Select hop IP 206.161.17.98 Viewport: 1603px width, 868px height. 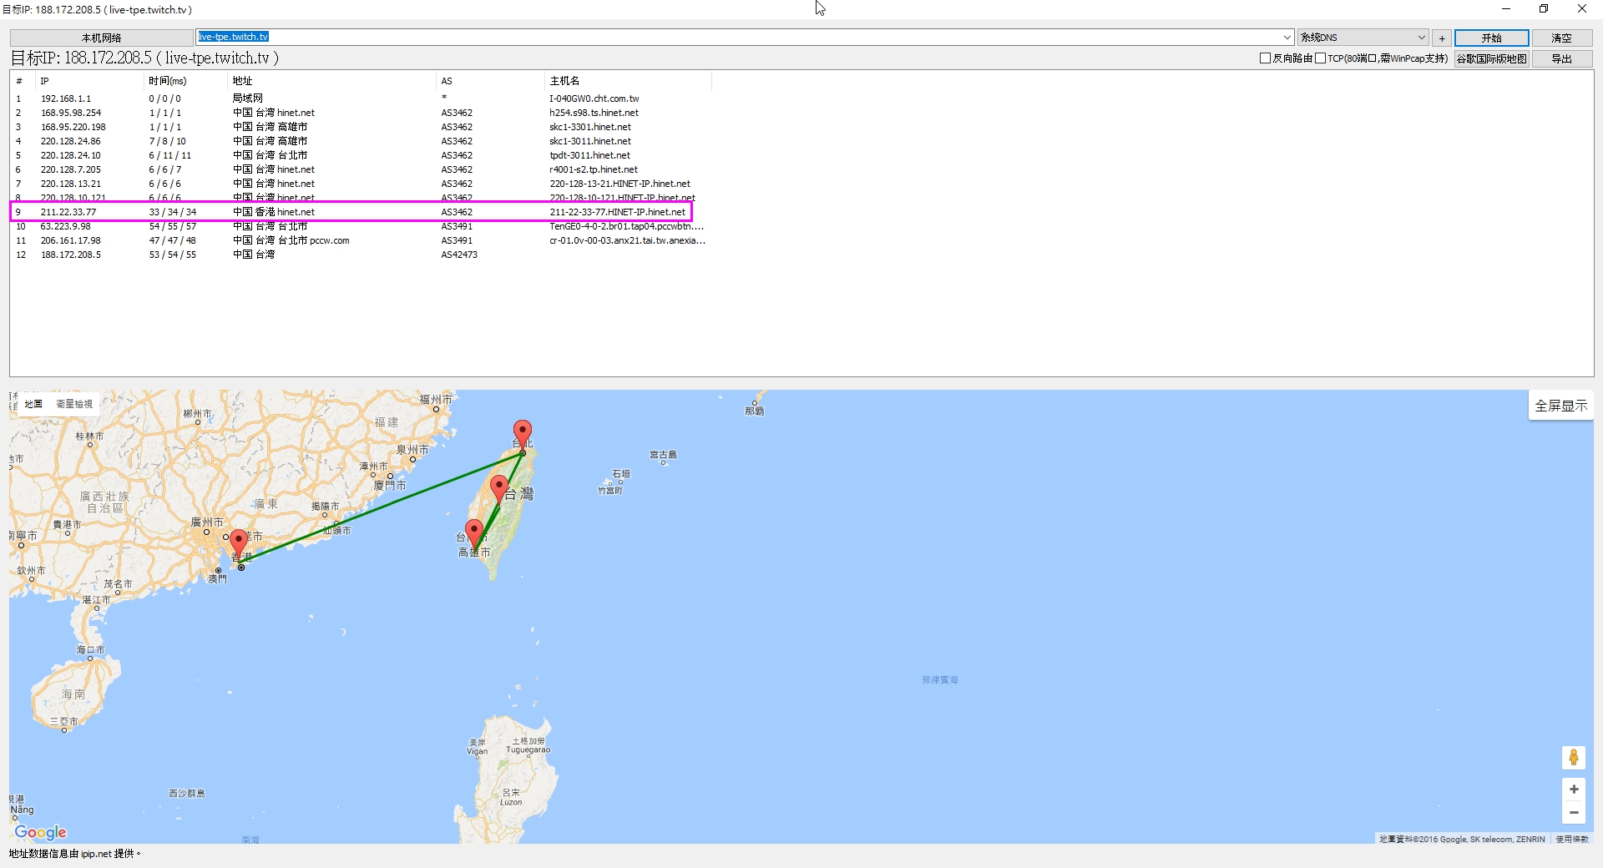[x=71, y=240]
